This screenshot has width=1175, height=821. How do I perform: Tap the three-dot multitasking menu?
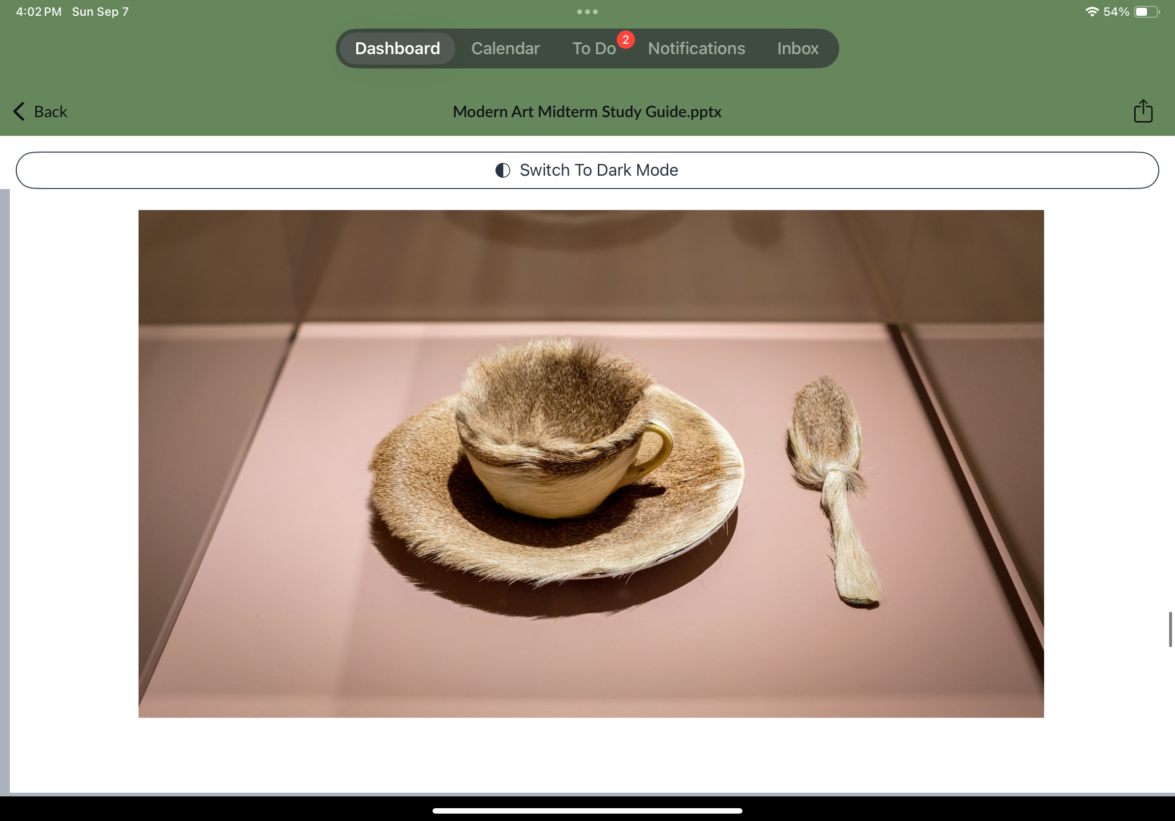pos(587,12)
